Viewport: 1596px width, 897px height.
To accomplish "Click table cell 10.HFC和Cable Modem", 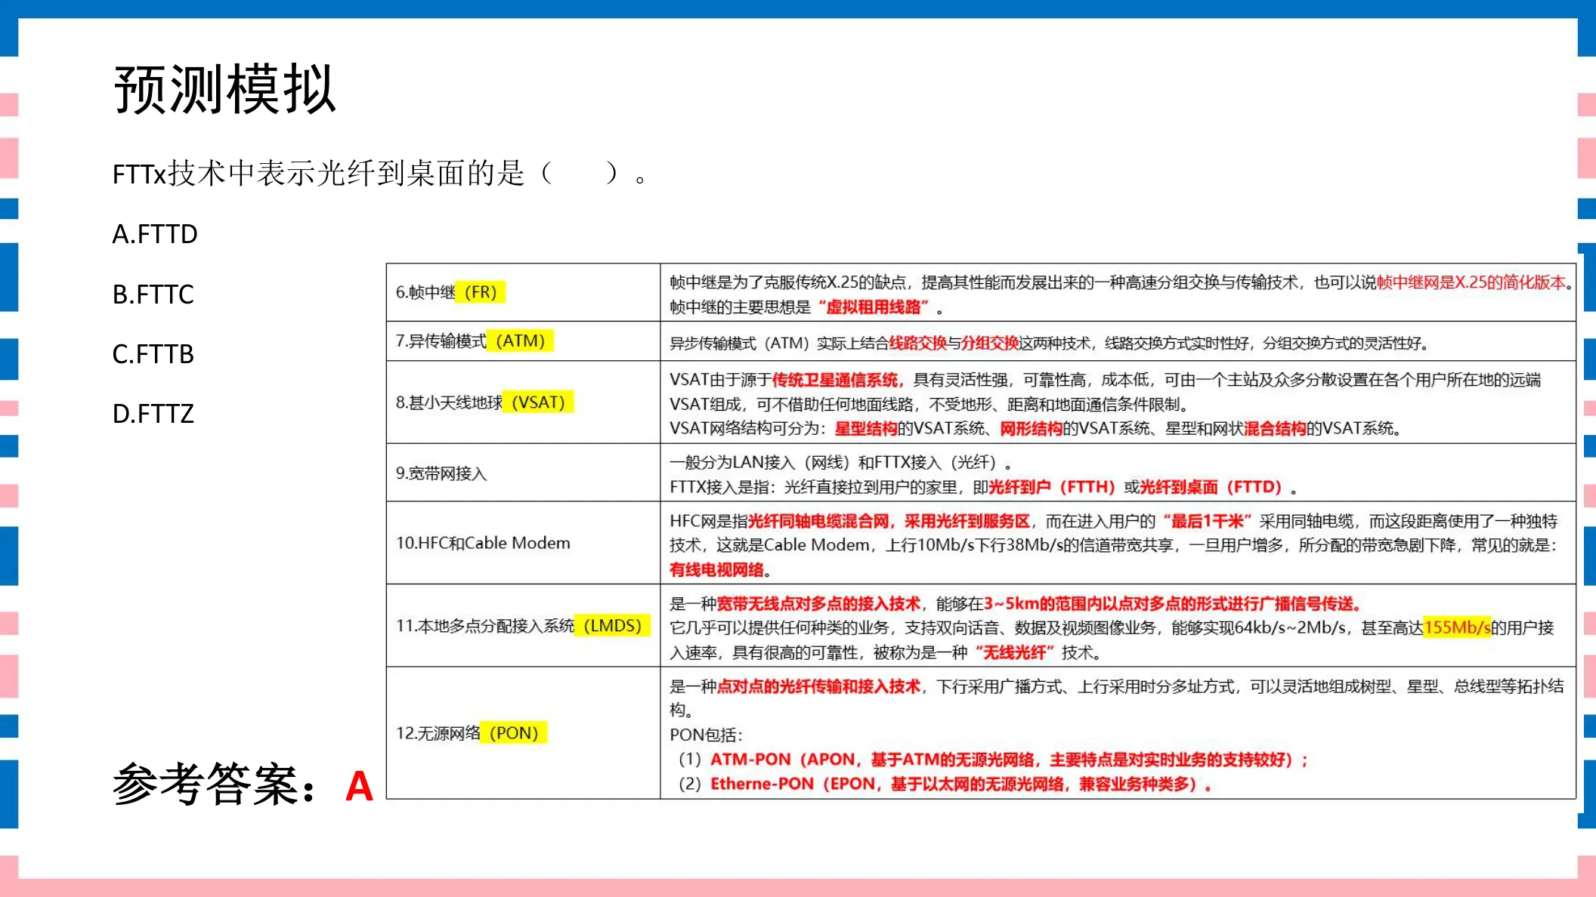I will [x=523, y=543].
